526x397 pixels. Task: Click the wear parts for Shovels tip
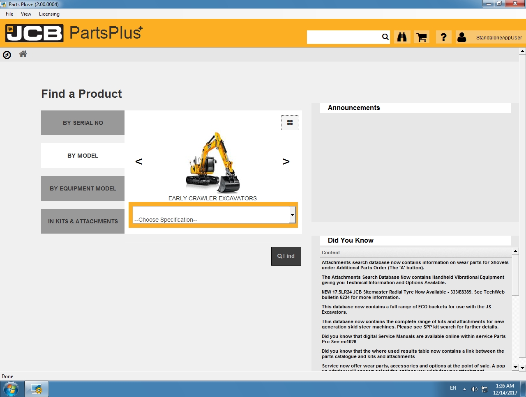[x=415, y=265]
